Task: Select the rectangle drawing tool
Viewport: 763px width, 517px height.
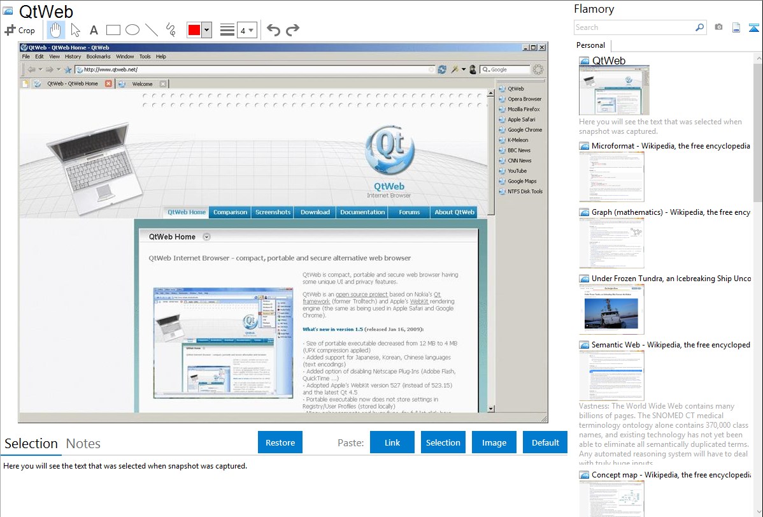Action: tap(113, 30)
